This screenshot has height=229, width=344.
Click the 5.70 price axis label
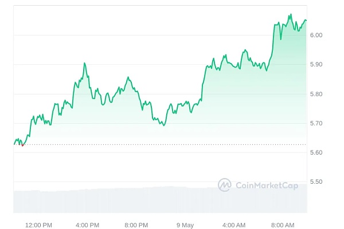coord(316,123)
